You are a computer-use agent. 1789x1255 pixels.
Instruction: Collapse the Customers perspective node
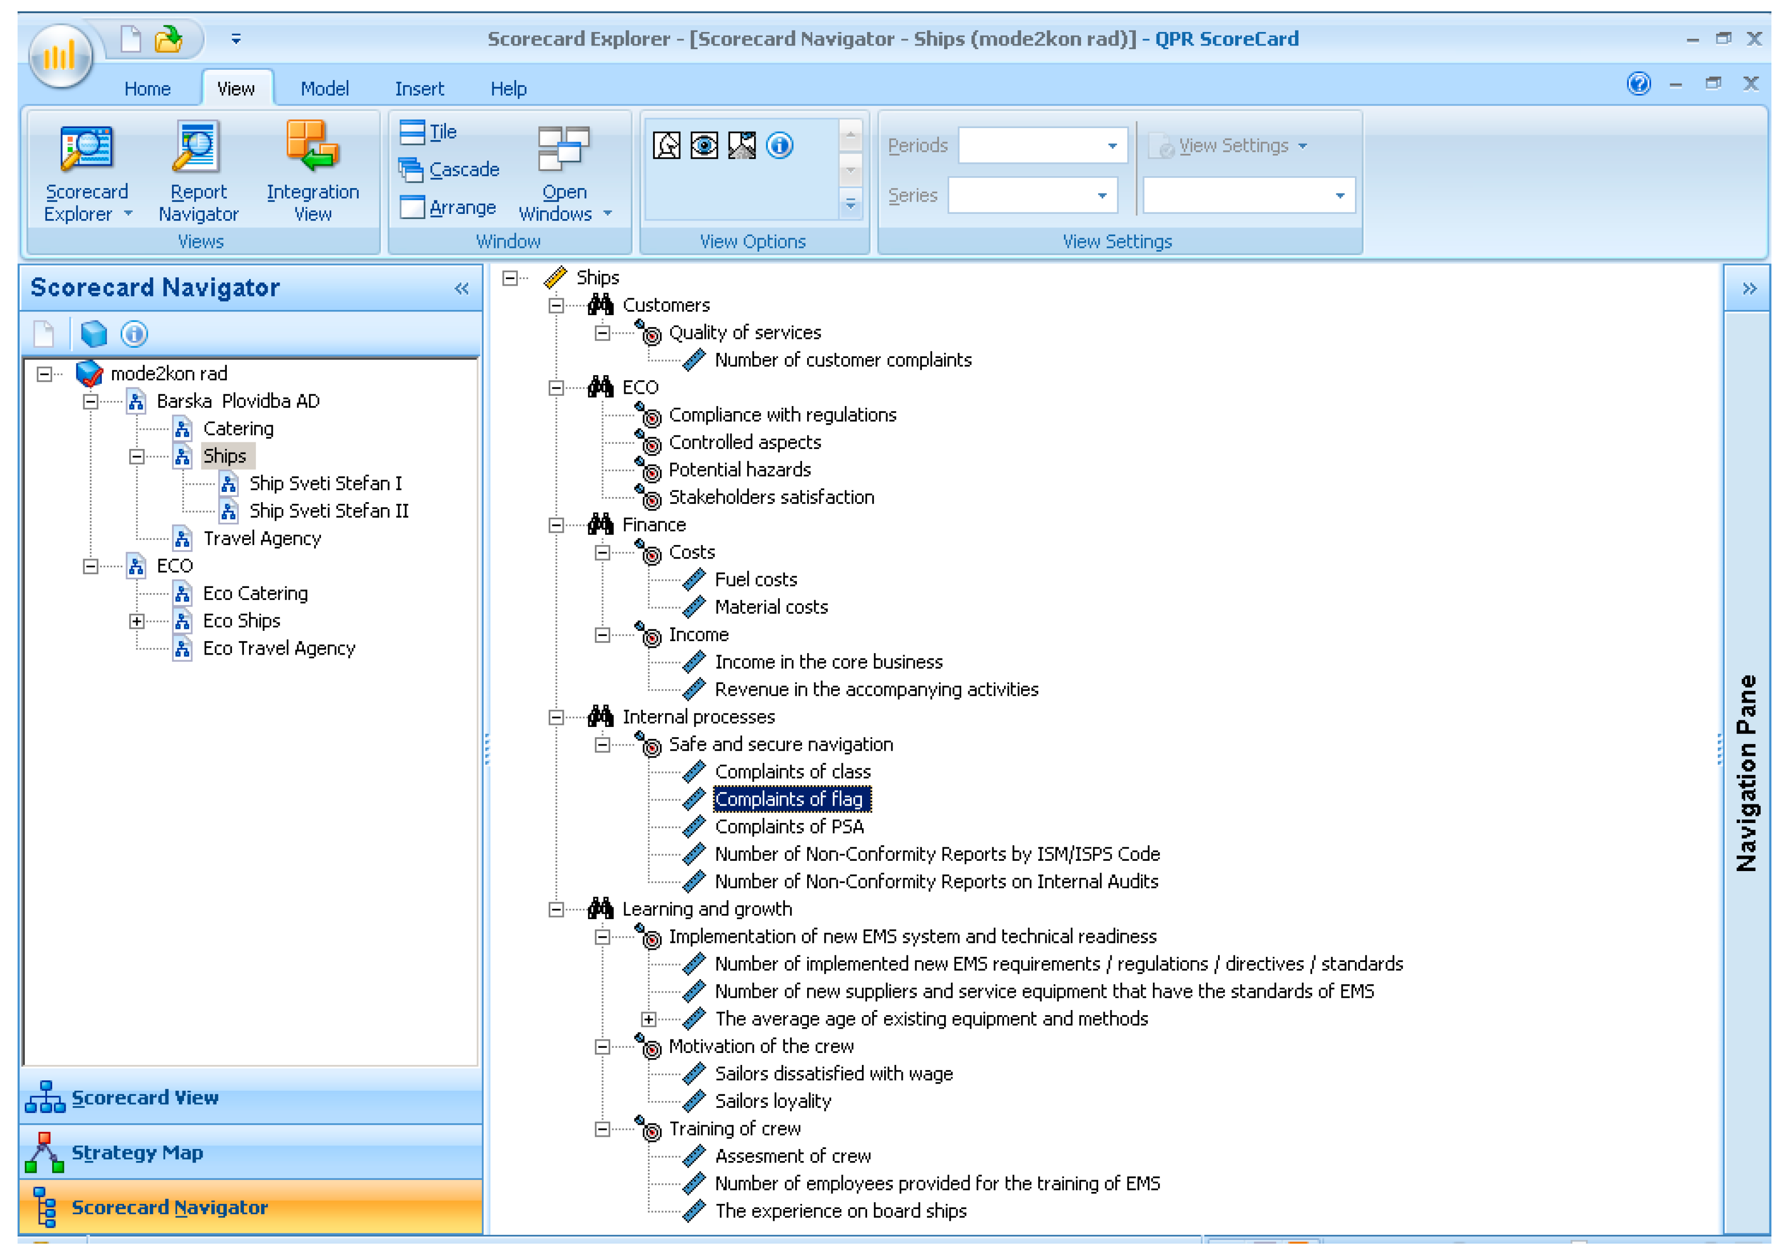click(556, 305)
